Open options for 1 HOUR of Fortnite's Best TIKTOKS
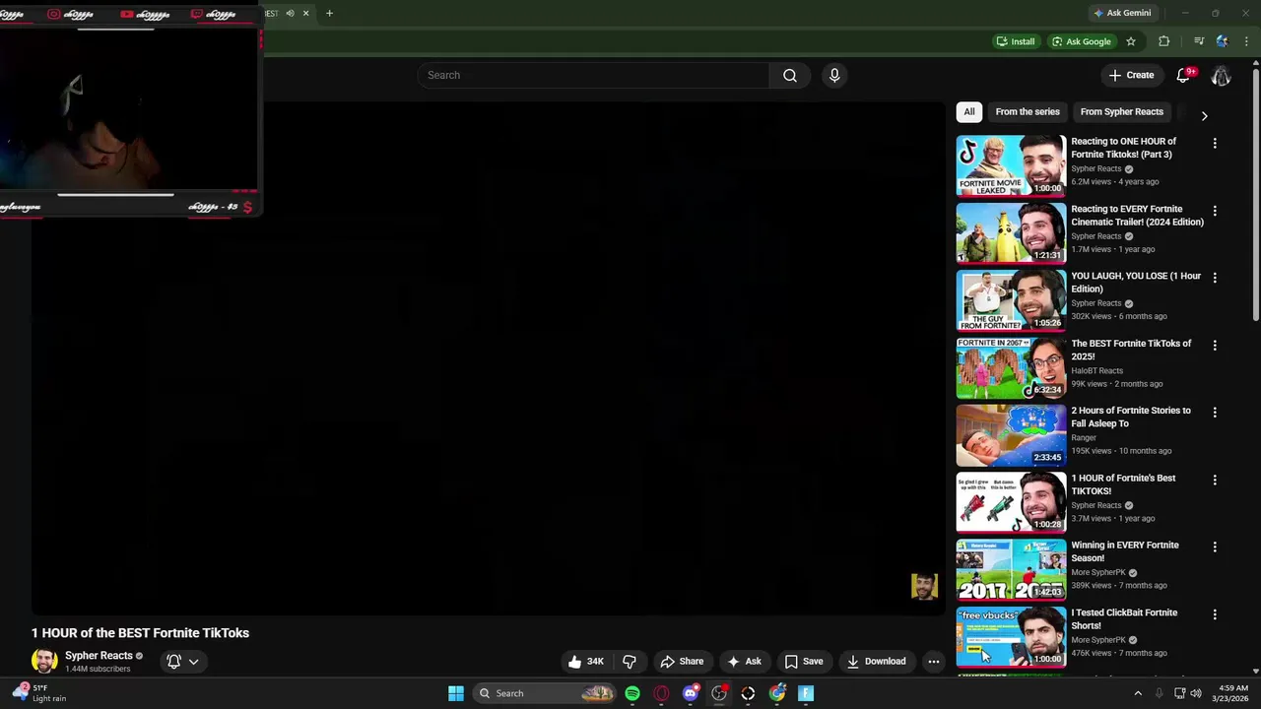This screenshot has height=709, width=1261. click(1215, 480)
